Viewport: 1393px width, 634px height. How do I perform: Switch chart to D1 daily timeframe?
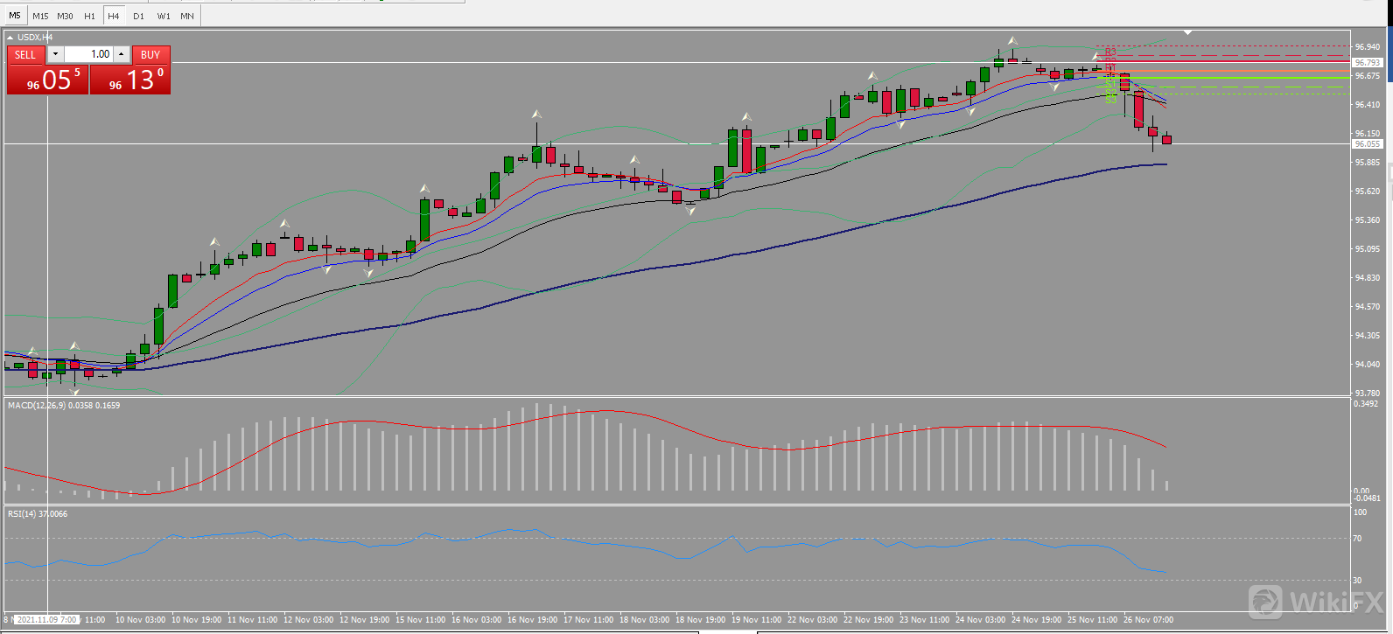click(138, 16)
